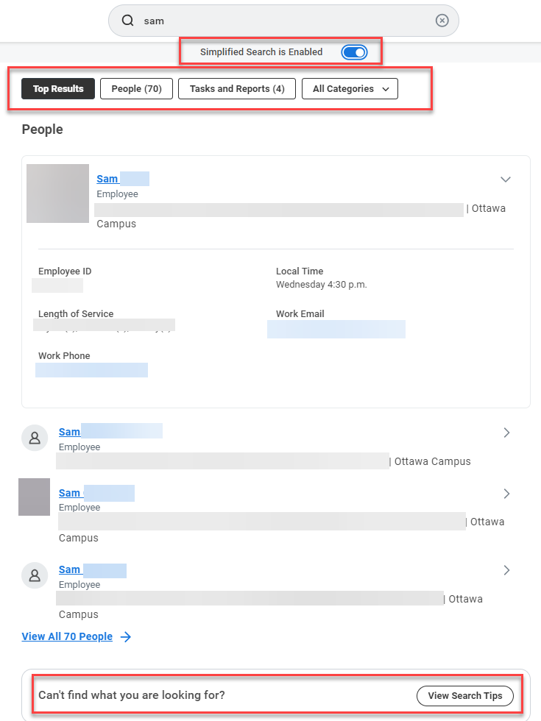Click the photo thumbnail of the third Sam result
Viewport: 541px width, 721px height.
(34, 497)
